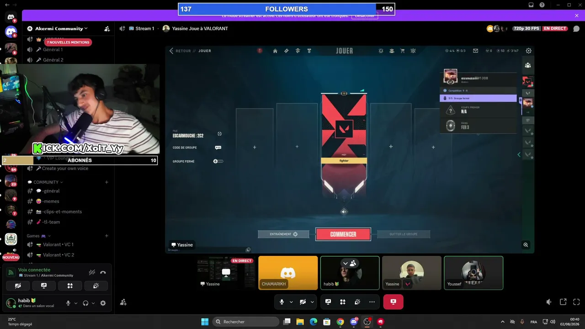This screenshot has height=329, width=585.
Task: Toggle the Groupe fermé switch in Valorant
Action: 218,161
